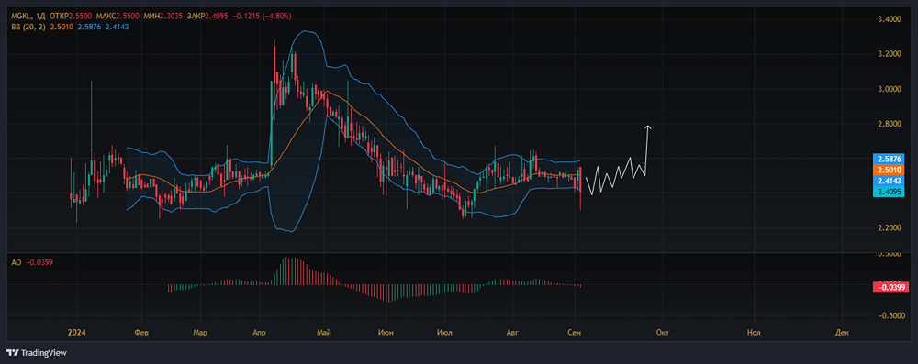The height and width of the screenshot is (364, 918).
Task: Click the Авг time axis label
Action: [x=513, y=332]
